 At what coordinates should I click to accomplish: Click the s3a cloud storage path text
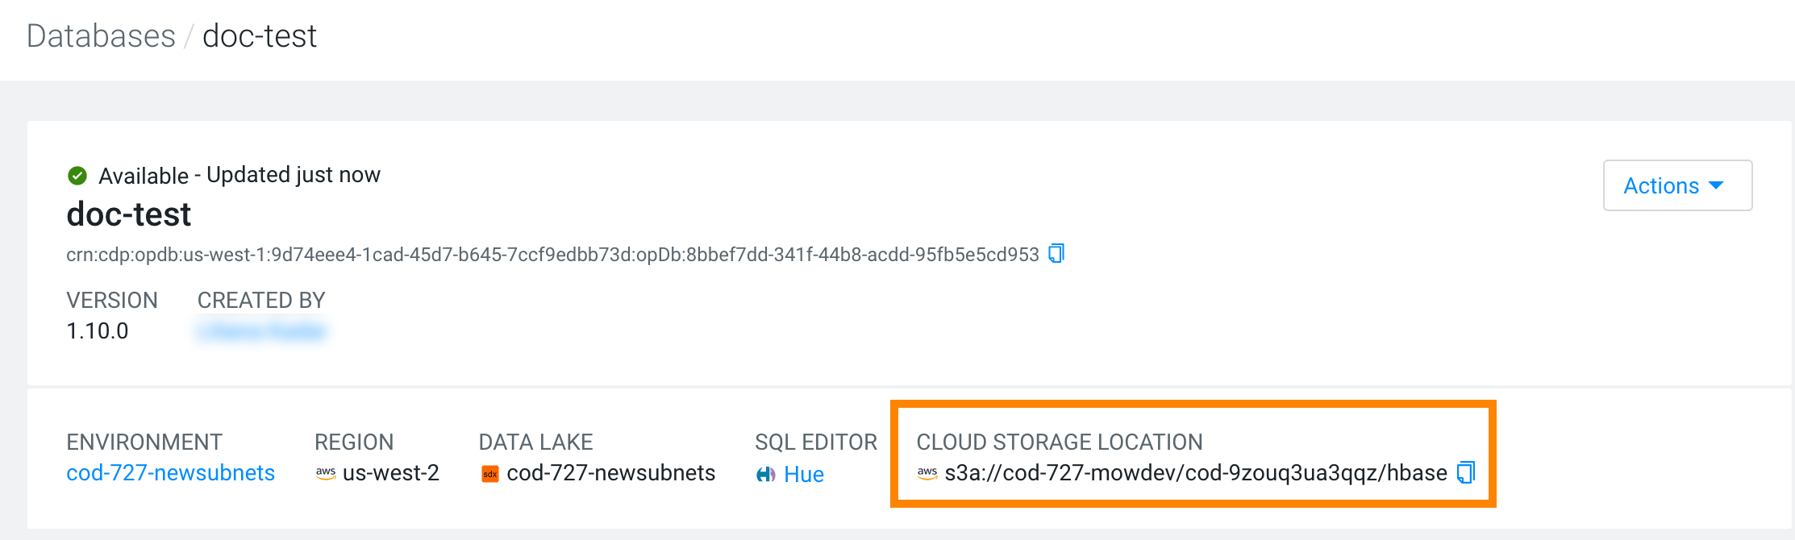[1195, 473]
